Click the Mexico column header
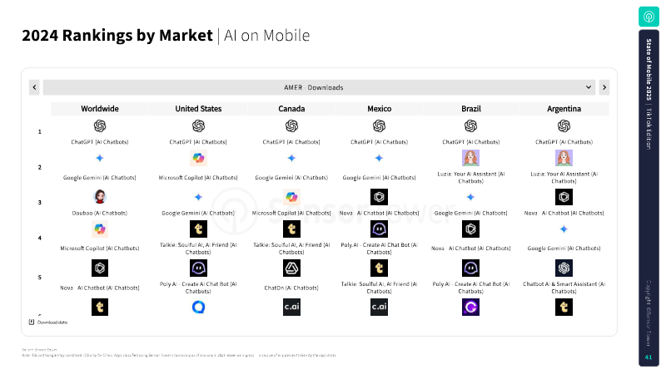The height and width of the screenshot is (374, 666). (x=379, y=109)
